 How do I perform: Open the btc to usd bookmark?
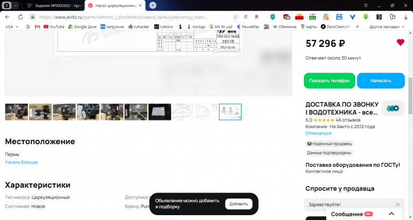point(220,26)
